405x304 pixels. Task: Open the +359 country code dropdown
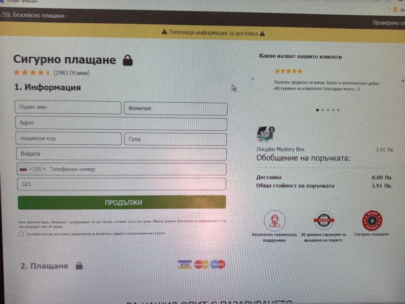point(33,169)
